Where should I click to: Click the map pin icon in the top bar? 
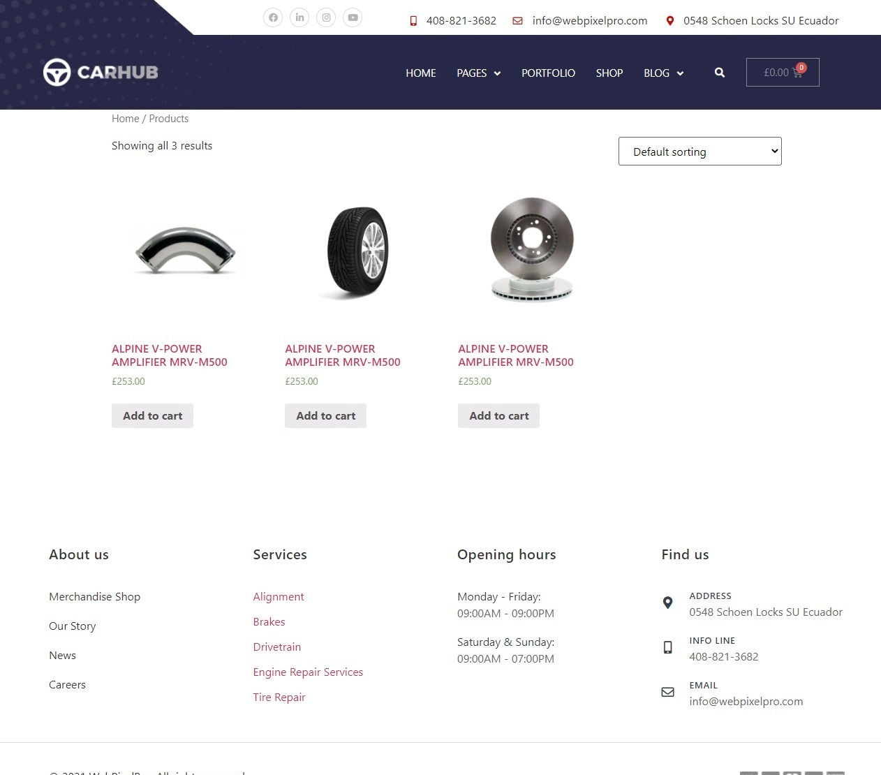click(x=670, y=21)
